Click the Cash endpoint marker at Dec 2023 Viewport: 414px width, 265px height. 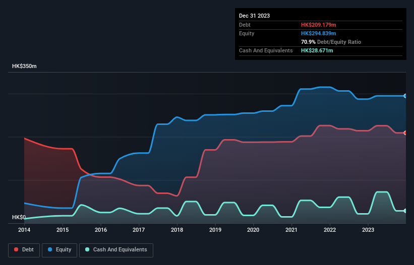[405, 211]
